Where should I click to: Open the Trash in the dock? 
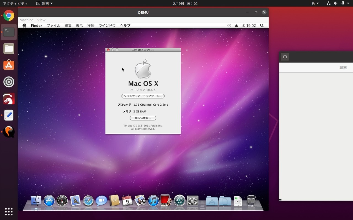click(251, 201)
